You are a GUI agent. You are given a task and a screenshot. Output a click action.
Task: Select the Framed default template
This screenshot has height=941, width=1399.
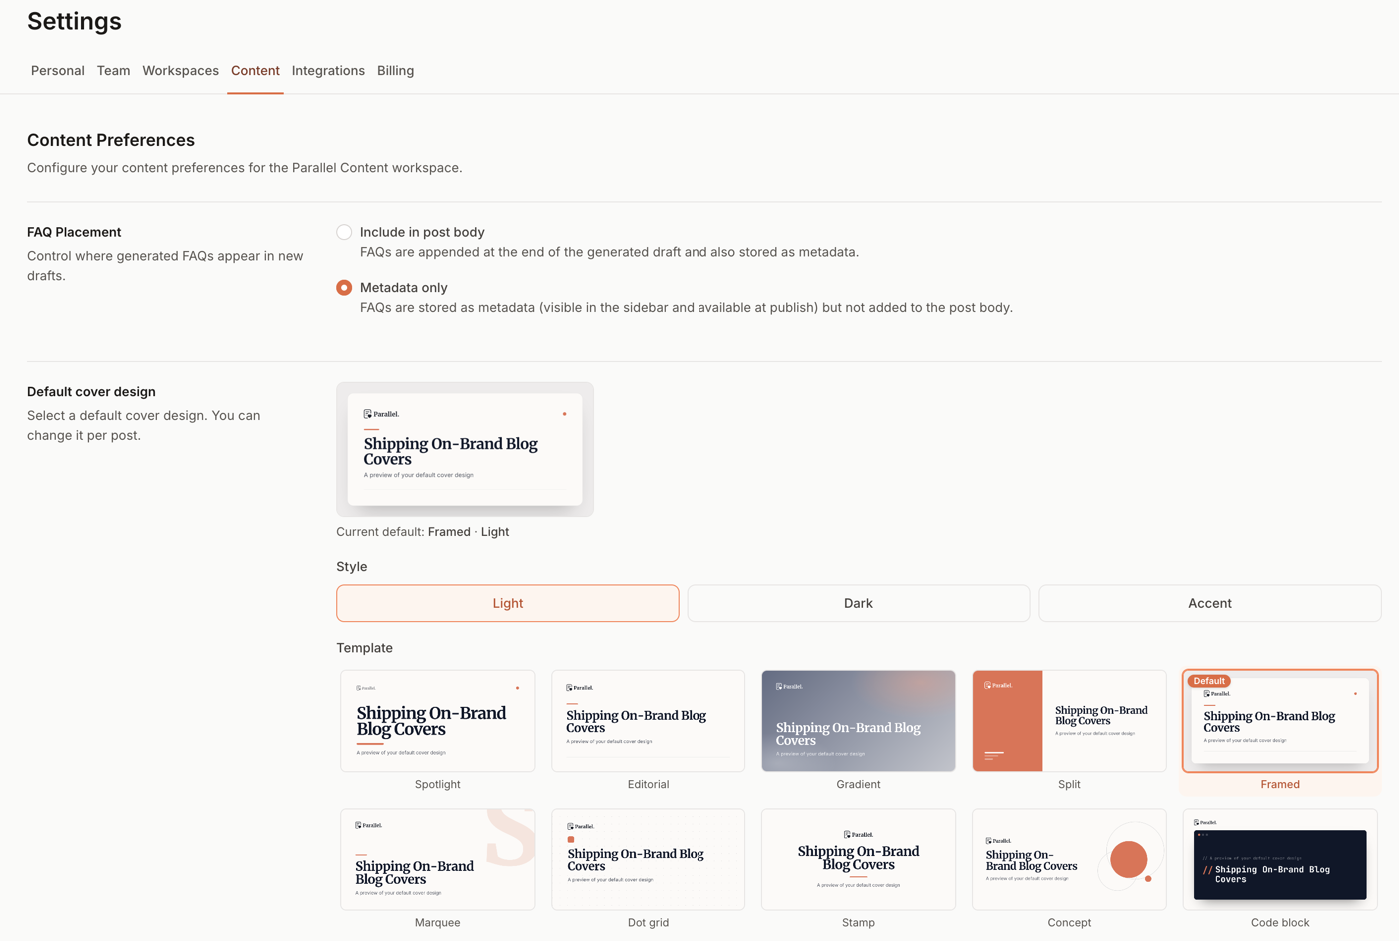1280,721
